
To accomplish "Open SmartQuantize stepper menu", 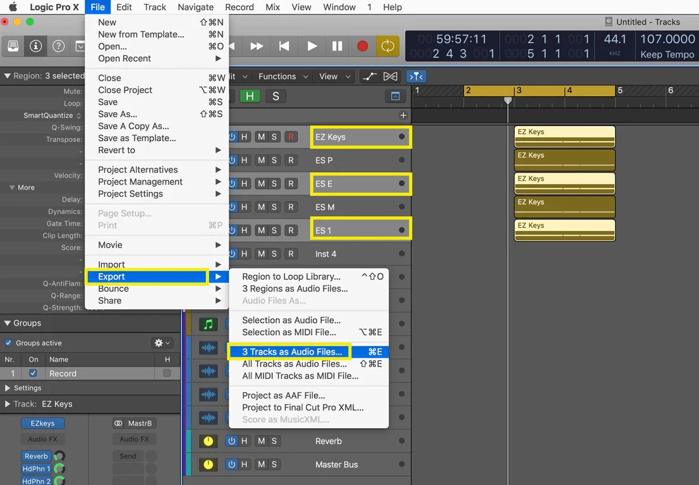I will [79, 115].
